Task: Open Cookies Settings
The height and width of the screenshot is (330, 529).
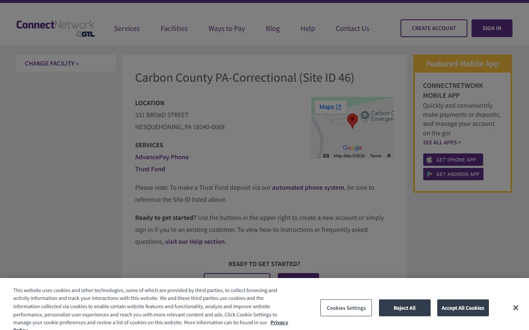Action: coord(346,308)
